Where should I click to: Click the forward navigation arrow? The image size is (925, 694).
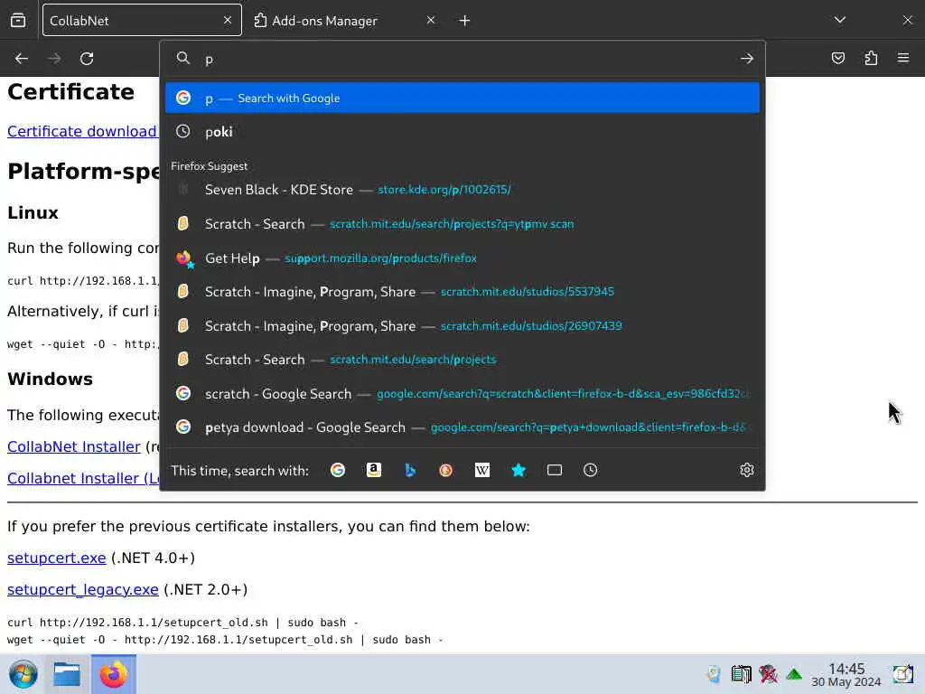[x=54, y=59]
